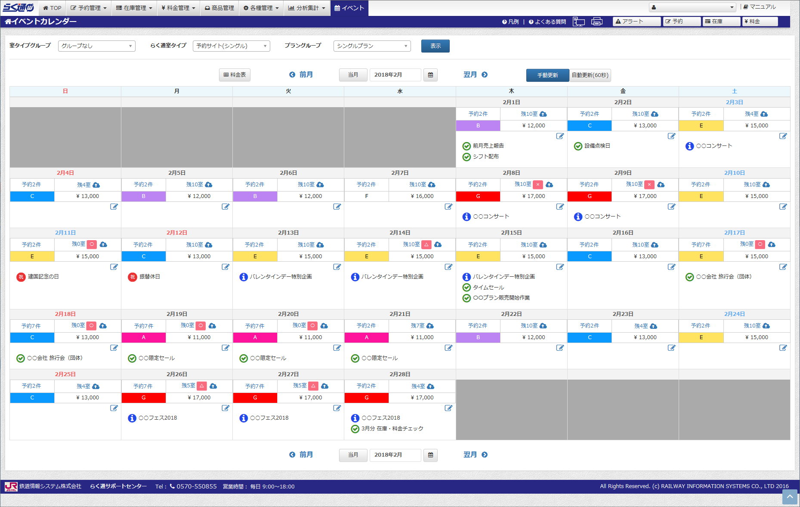Click the △ stock badge on 2月14日
Image resolution: width=800 pixels, height=507 pixels.
click(426, 244)
